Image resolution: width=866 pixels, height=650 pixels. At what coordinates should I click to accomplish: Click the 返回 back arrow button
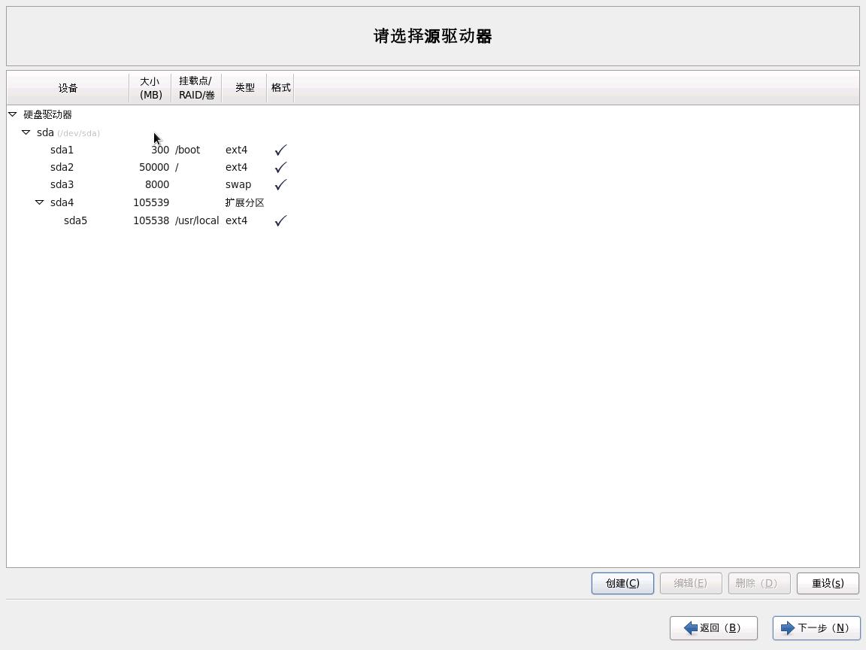coord(712,627)
